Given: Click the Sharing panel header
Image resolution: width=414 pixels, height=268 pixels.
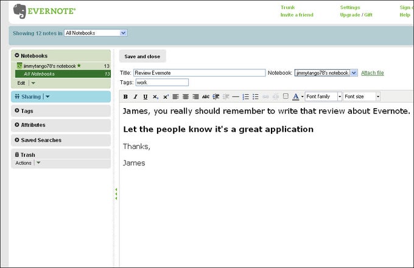Looking at the screenshot, I should point(61,97).
